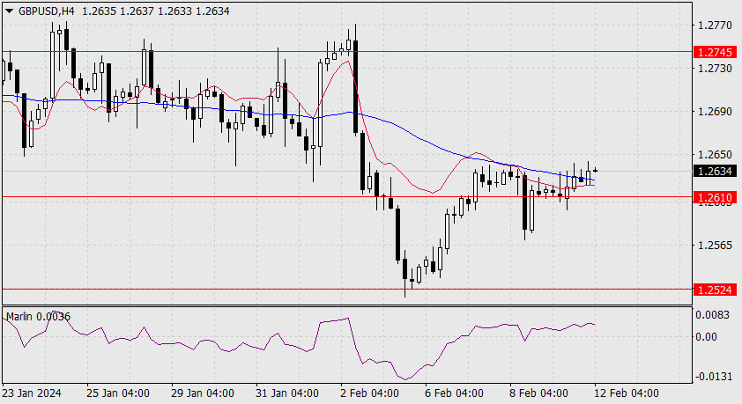The width and height of the screenshot is (742, 404).
Task: Select the GBPUSD,H4 symbol title text
Action: click(x=47, y=11)
